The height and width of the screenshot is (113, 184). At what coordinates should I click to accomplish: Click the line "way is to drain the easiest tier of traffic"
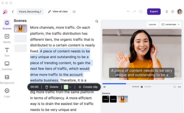coord(62,104)
